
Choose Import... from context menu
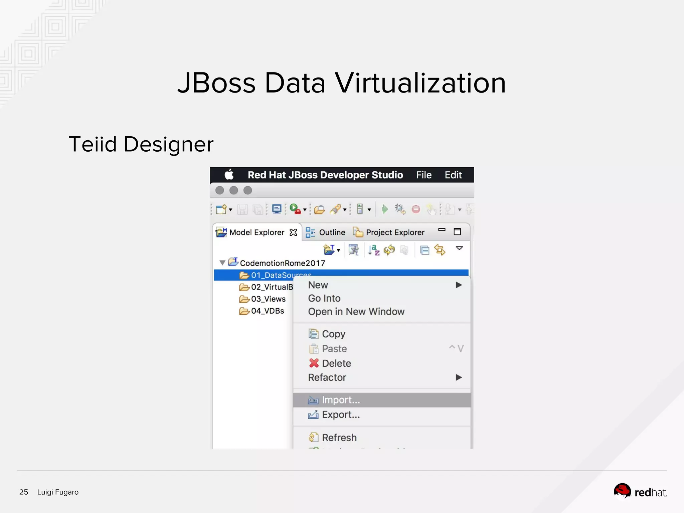pos(382,400)
